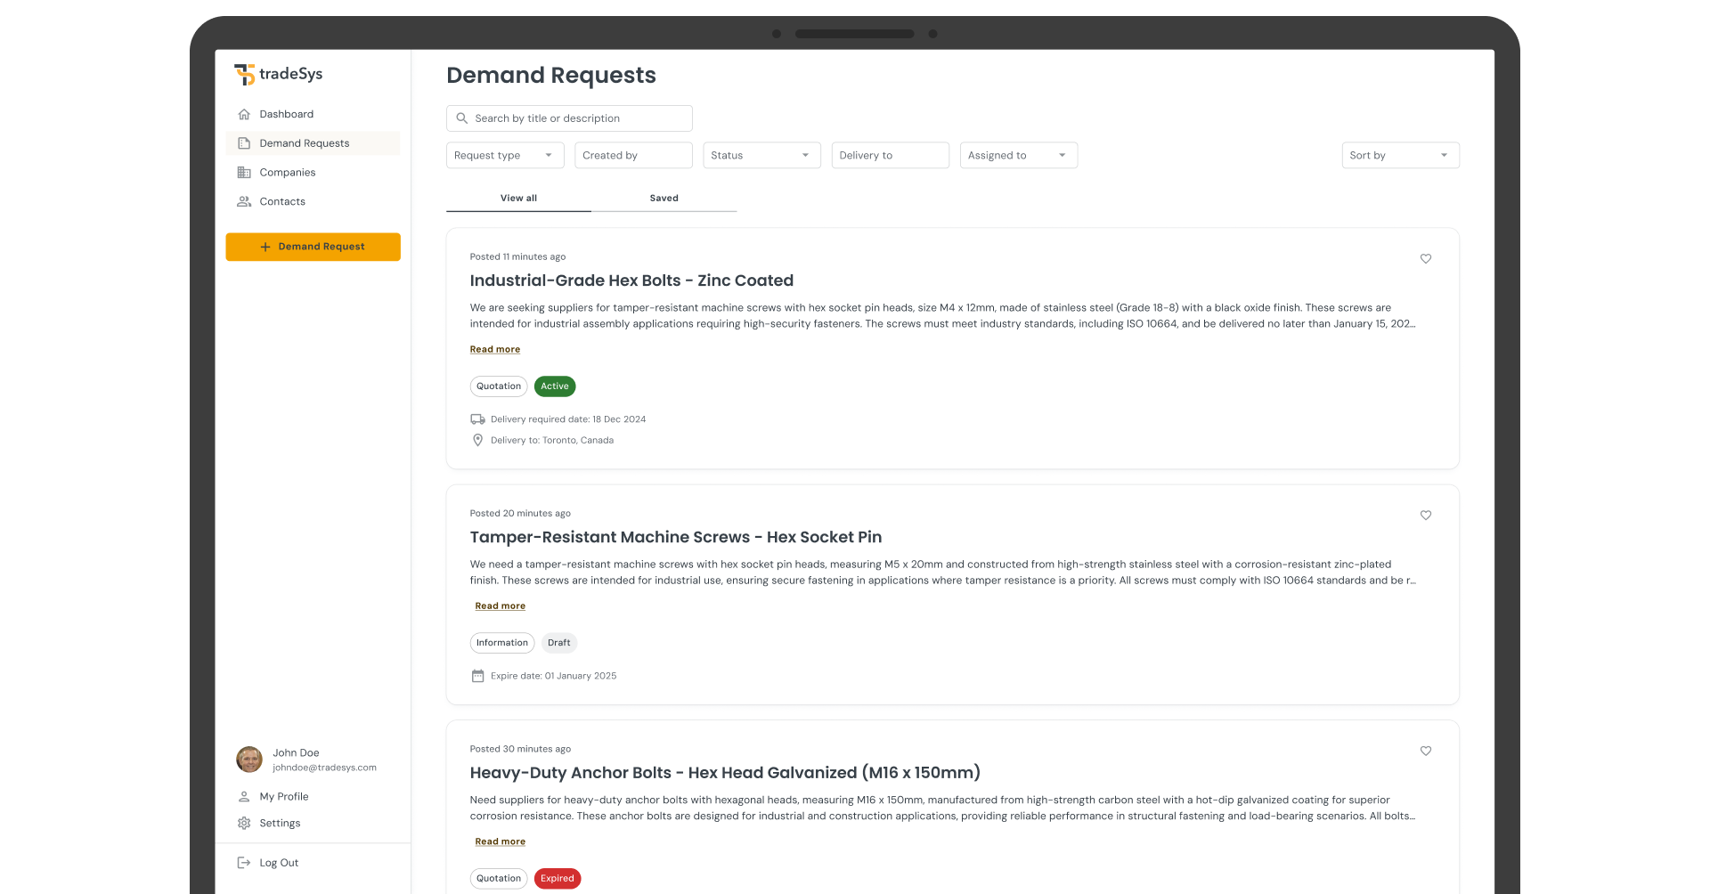The height and width of the screenshot is (894, 1710).
Task: Open Dashboard via the home icon
Action: pos(244,115)
